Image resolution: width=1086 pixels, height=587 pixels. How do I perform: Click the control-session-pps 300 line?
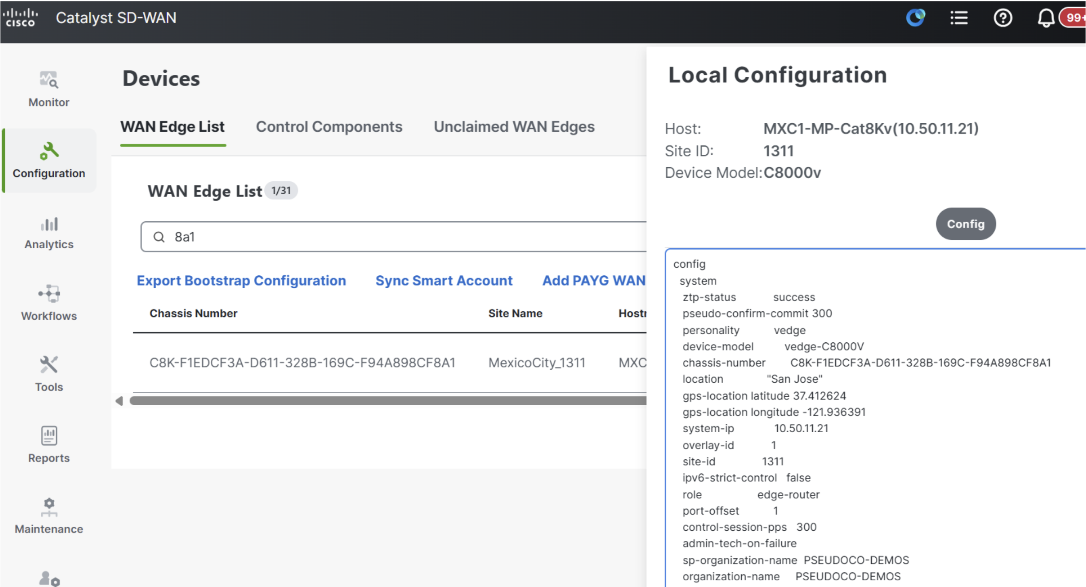[x=749, y=527]
